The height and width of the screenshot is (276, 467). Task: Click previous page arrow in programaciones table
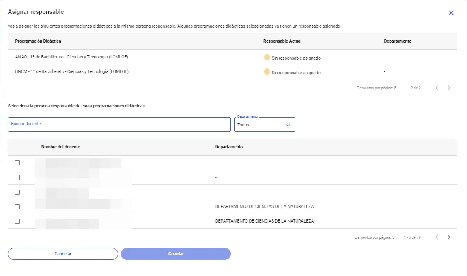point(437,88)
